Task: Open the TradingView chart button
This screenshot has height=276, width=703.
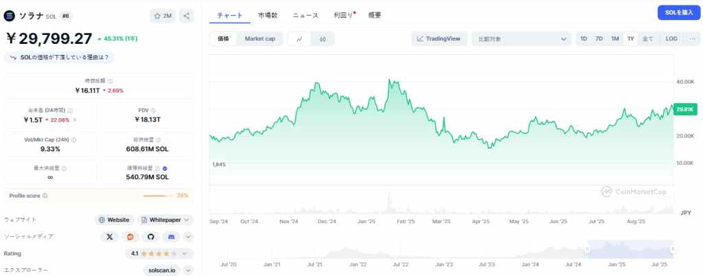Action: point(439,39)
